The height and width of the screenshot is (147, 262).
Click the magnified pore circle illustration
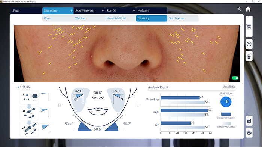[35, 96]
